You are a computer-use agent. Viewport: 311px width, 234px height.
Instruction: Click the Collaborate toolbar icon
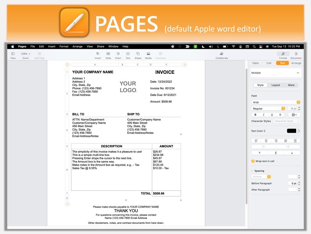(222, 54)
